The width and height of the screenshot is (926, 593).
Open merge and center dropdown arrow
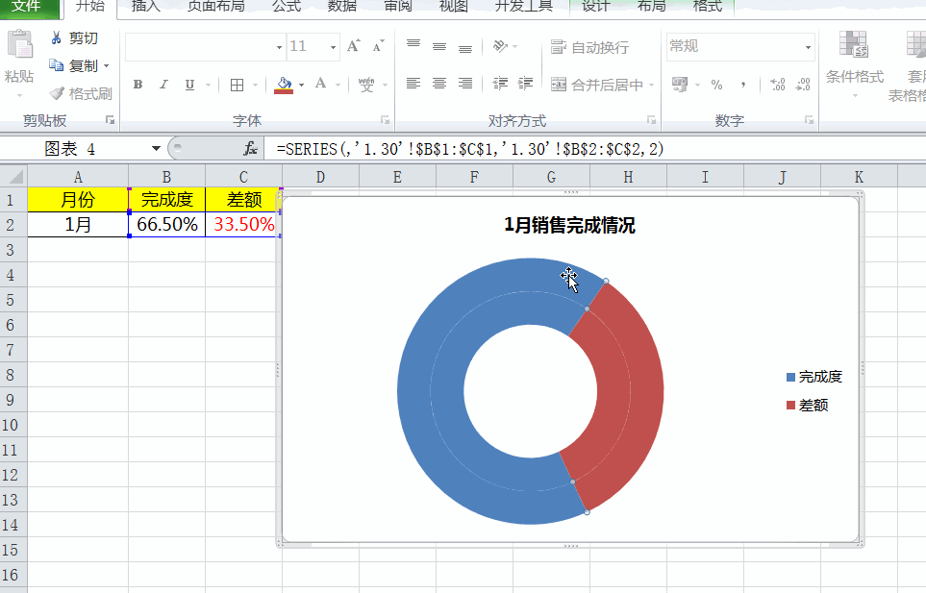(651, 85)
